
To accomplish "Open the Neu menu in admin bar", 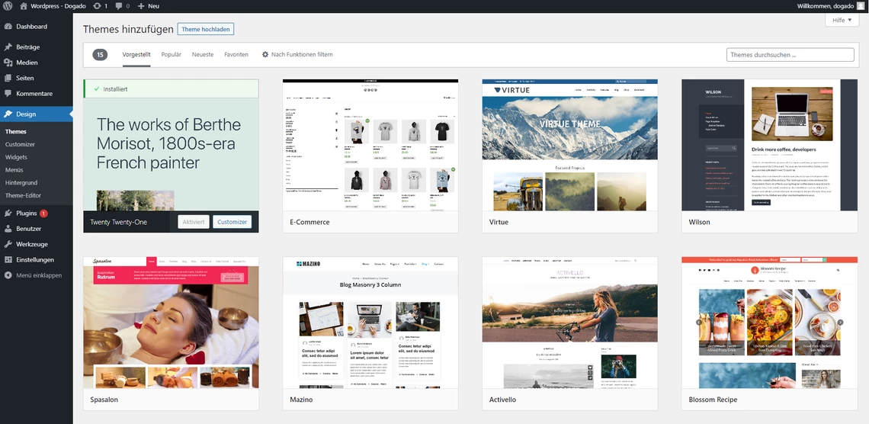I will point(149,6).
